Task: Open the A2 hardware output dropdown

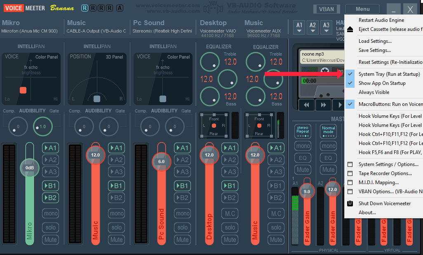Action: tap(313, 27)
